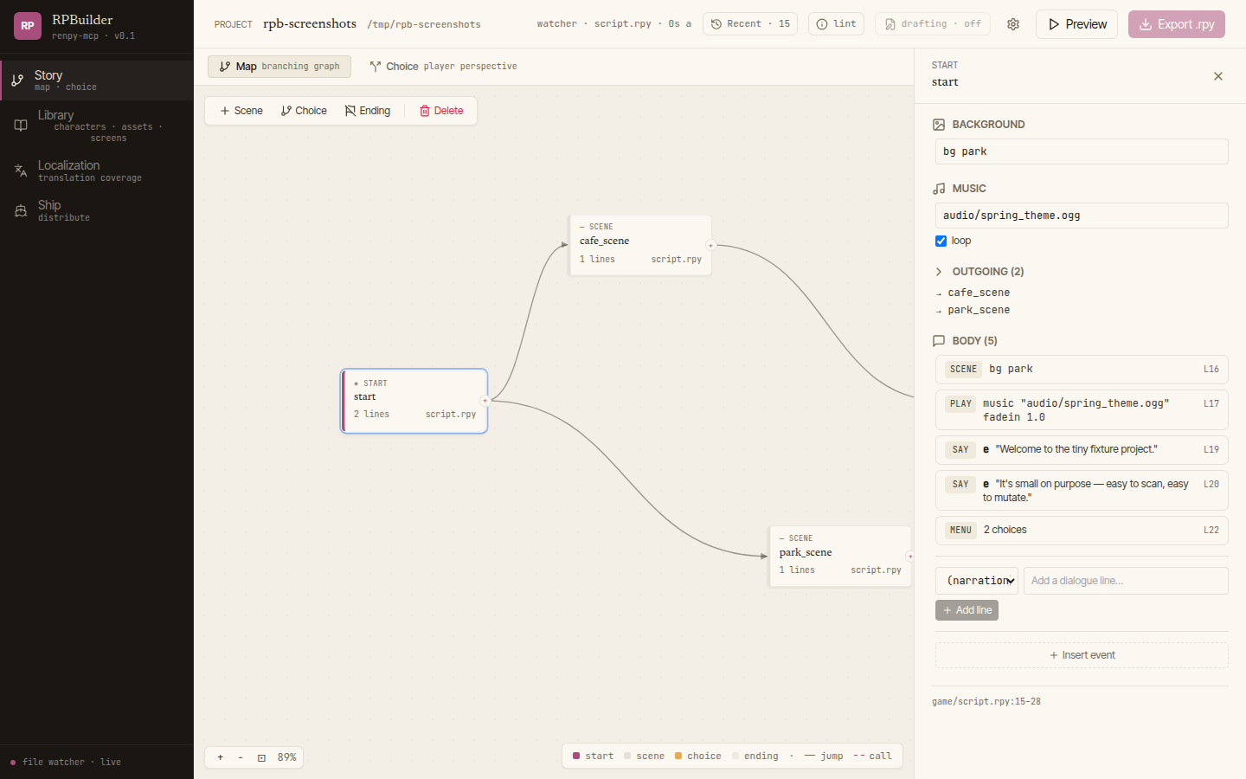The image size is (1246, 779).
Task: Zoom in on the map
Action: point(221,757)
